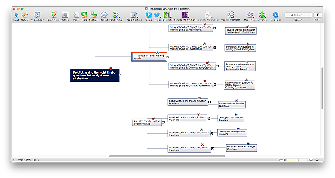Click red marker on 'Not using complex selling' topic
The width and height of the screenshot is (335, 178).
(153, 118)
